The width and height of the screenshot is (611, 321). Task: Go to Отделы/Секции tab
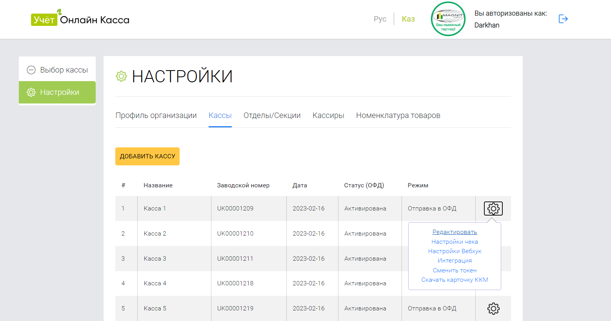pyautogui.click(x=272, y=115)
